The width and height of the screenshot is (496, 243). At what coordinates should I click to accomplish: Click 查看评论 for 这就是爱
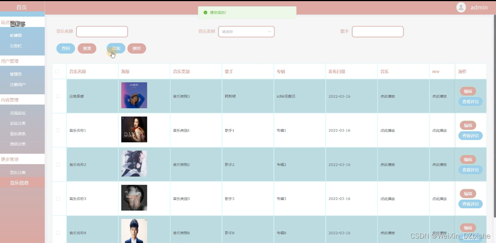point(471,102)
